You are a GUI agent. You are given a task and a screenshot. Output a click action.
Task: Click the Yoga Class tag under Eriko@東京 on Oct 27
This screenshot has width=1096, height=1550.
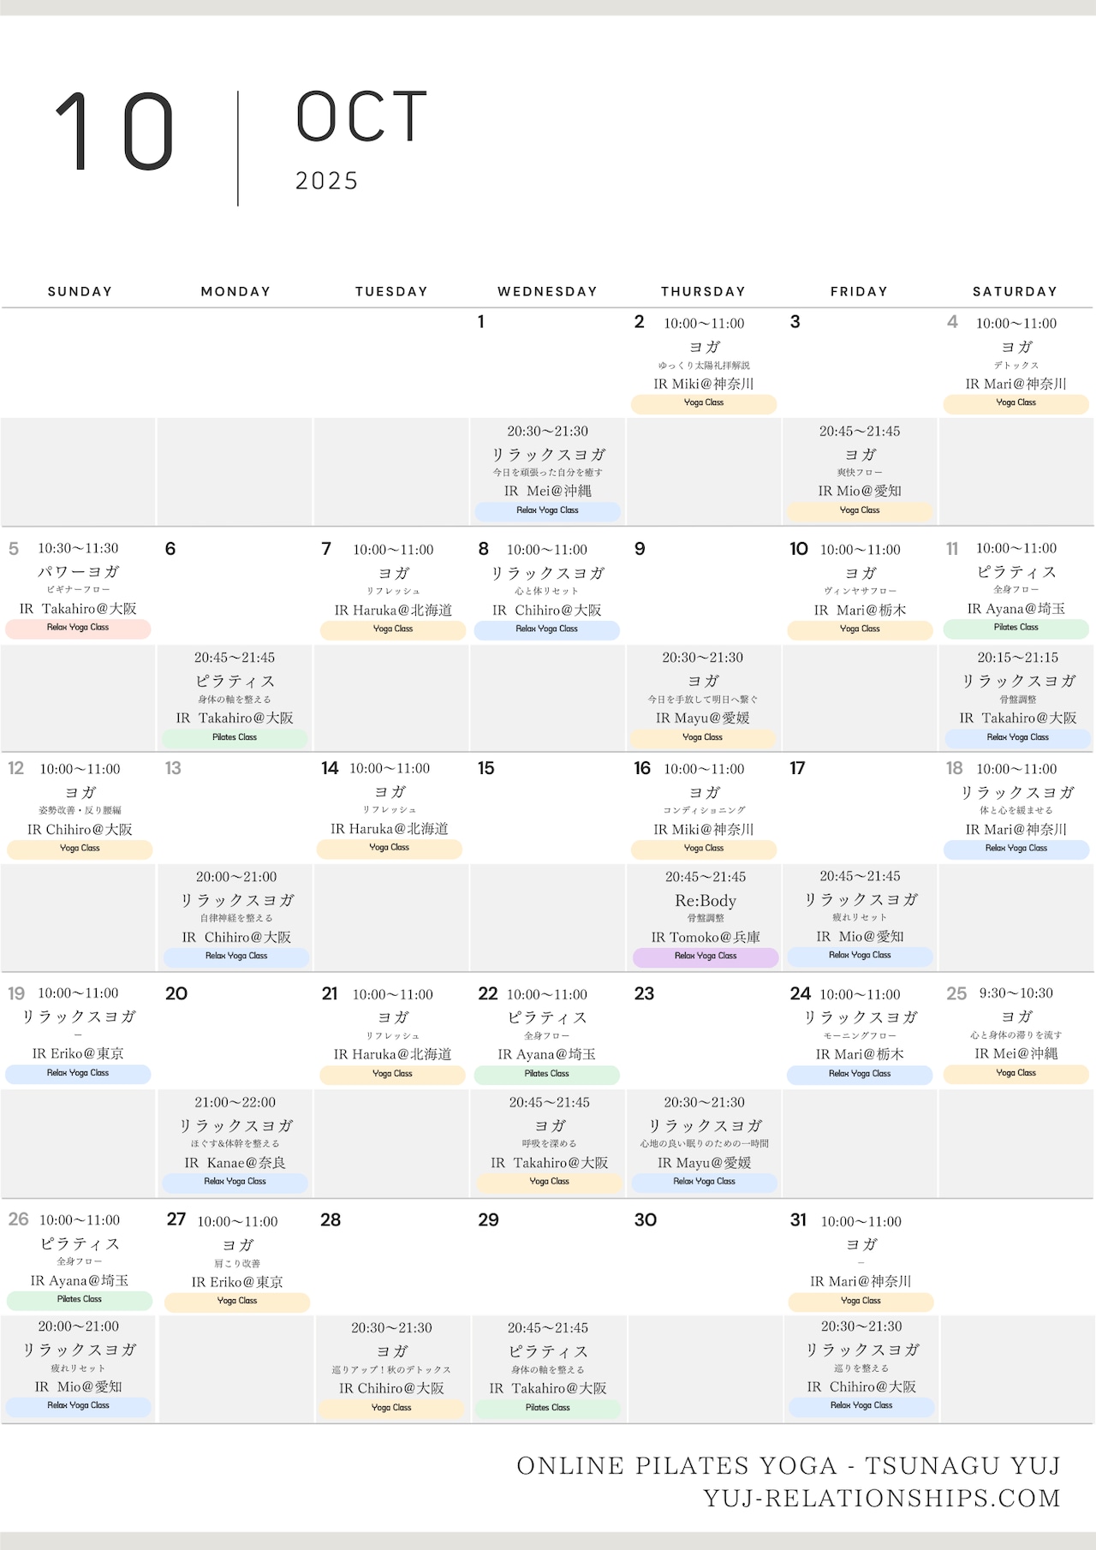coord(237,1301)
